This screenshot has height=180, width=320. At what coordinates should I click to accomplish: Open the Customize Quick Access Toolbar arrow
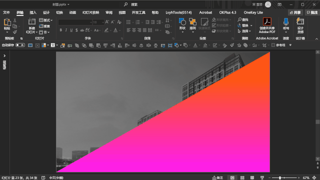(290, 45)
